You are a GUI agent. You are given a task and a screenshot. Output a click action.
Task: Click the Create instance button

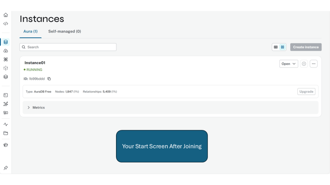pos(306,47)
